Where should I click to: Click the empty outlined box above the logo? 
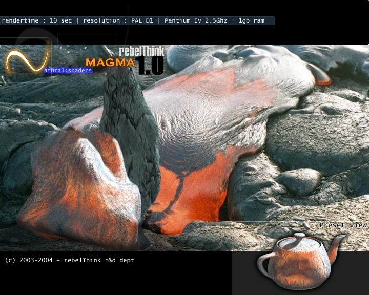[x=86, y=39]
